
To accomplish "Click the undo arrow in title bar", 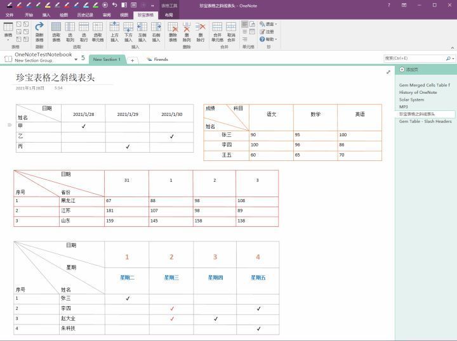I will [114, 5].
